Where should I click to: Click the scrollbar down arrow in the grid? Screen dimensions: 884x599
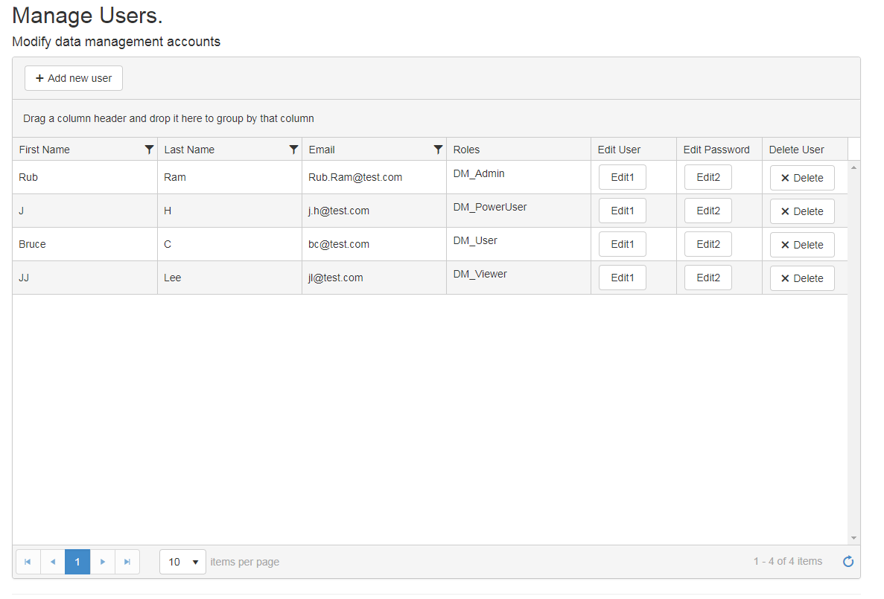tap(853, 538)
